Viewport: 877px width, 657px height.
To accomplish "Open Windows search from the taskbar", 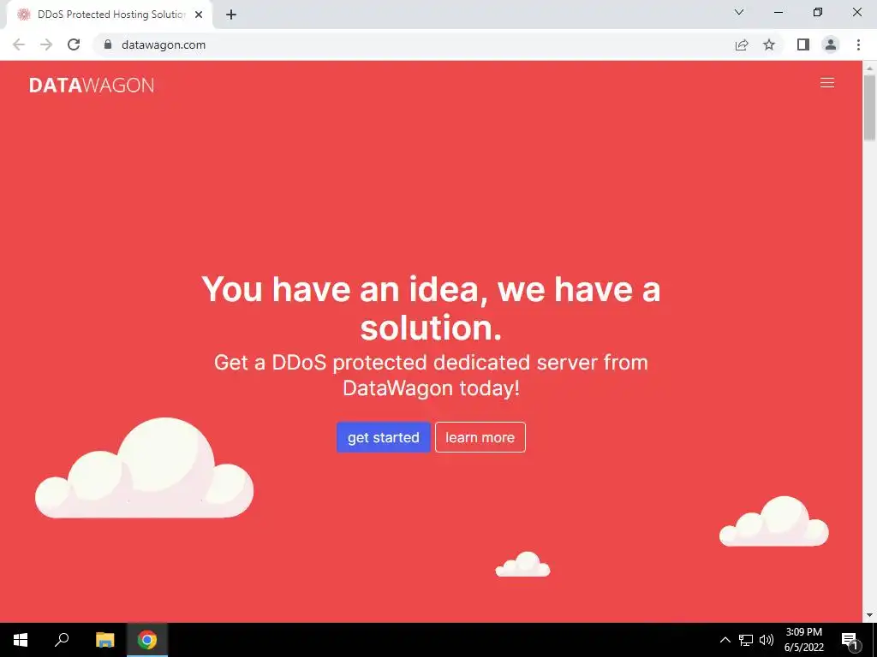I will pyautogui.click(x=62, y=640).
